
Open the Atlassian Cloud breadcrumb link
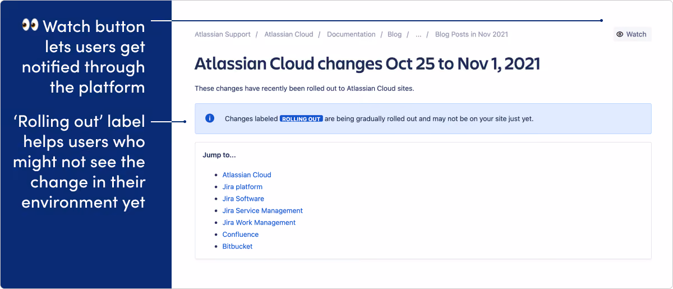(x=289, y=34)
